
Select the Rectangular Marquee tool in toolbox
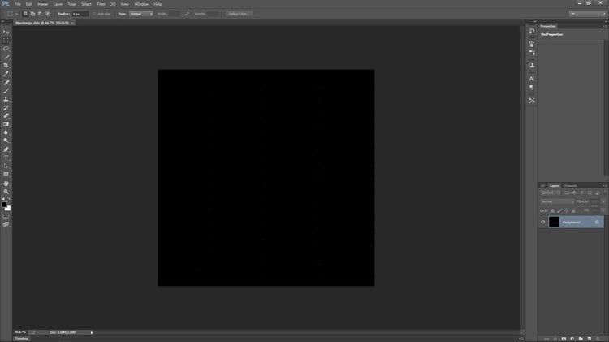point(6,41)
